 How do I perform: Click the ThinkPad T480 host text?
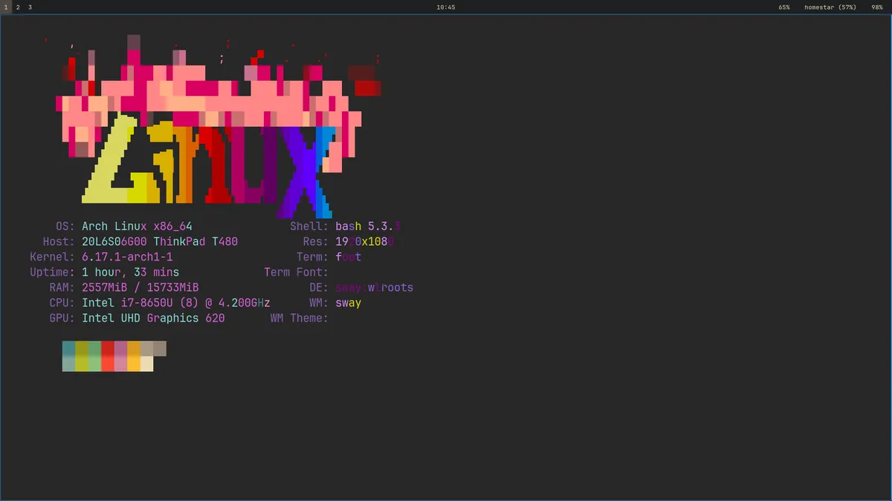coord(195,242)
